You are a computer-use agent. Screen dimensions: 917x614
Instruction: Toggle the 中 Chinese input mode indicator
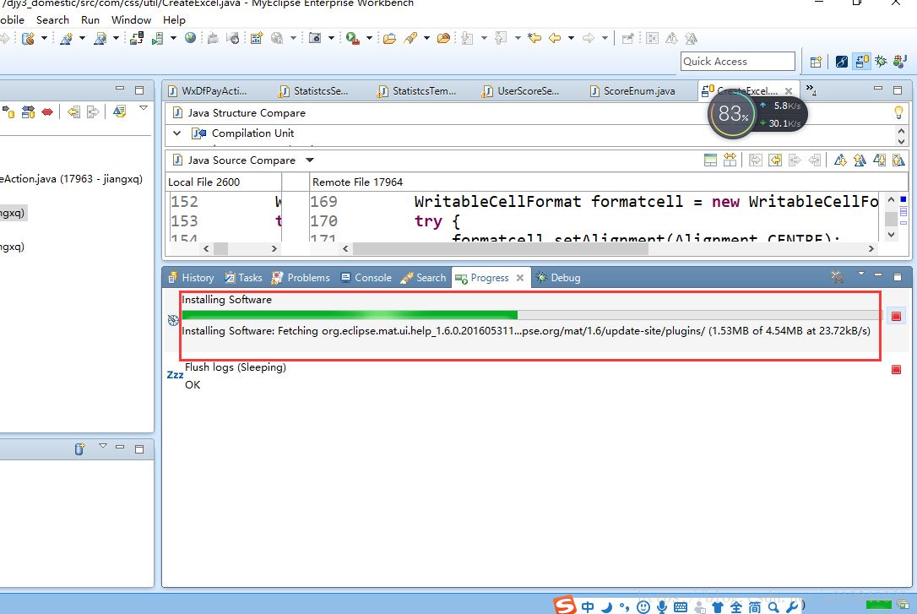587,607
